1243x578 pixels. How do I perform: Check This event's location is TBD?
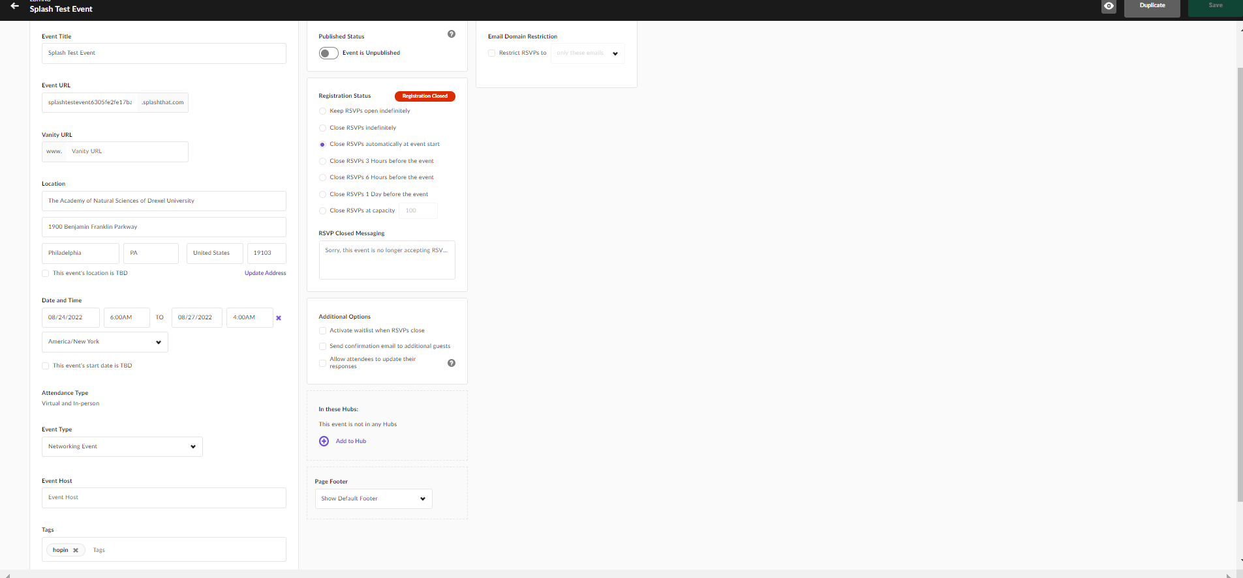(45, 274)
